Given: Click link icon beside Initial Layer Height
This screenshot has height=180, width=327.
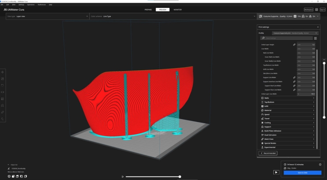Looking at the screenshot, I should pyautogui.click(x=294, y=45).
